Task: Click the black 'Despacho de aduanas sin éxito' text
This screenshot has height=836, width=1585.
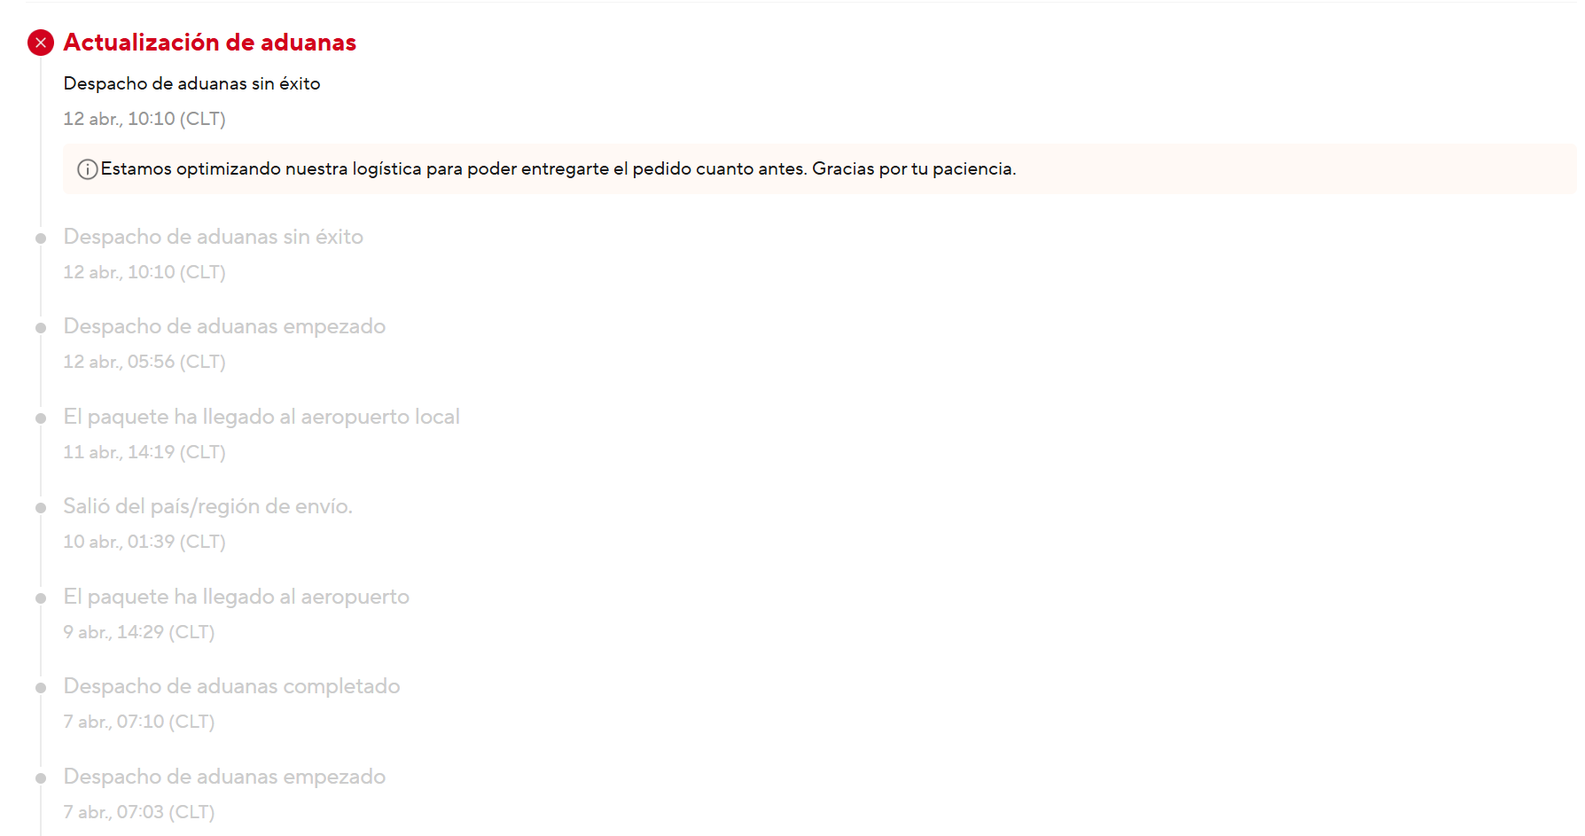Action: 192,83
